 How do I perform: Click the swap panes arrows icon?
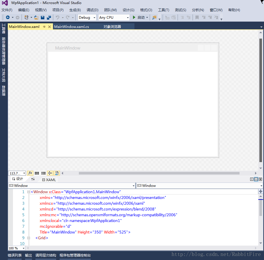(x=33, y=179)
